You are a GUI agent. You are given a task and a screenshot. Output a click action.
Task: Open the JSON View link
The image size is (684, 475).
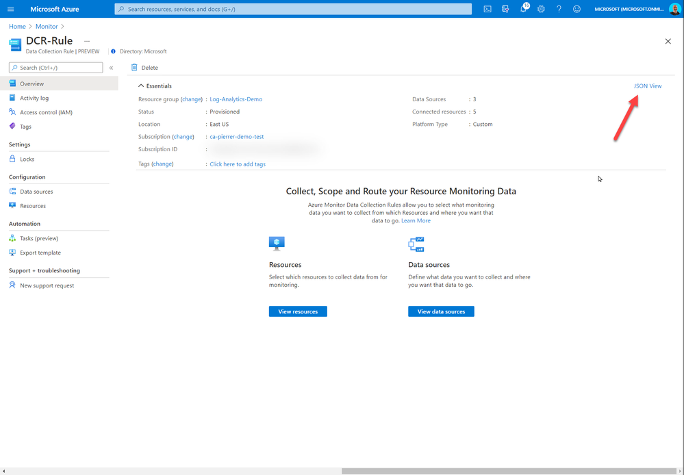[647, 86]
